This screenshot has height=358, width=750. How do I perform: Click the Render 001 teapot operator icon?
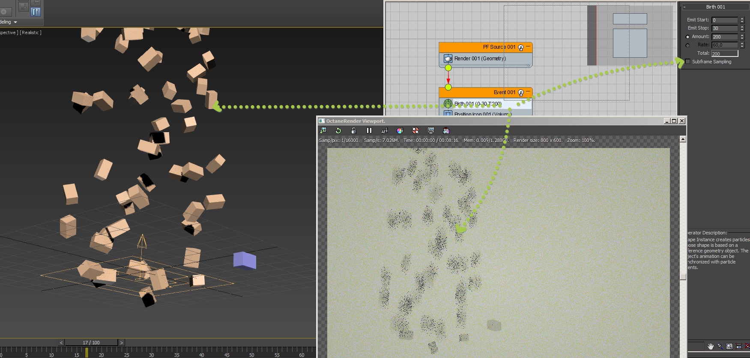click(448, 58)
